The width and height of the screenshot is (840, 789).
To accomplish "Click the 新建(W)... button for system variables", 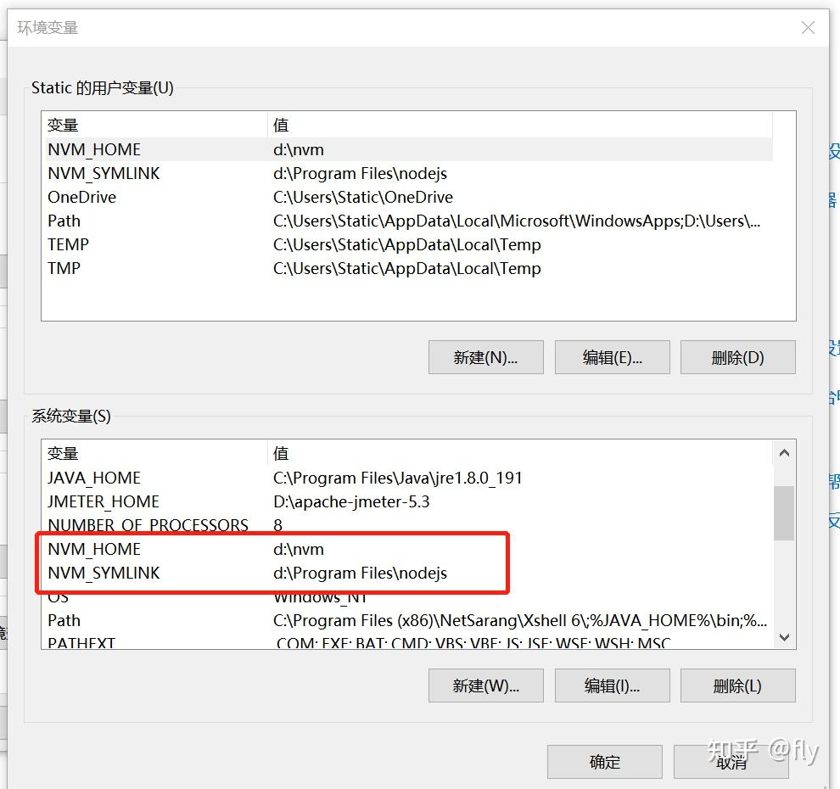I will coord(484,685).
